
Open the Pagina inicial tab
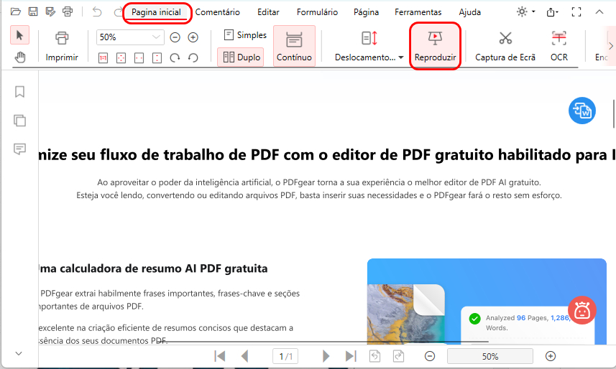click(157, 12)
